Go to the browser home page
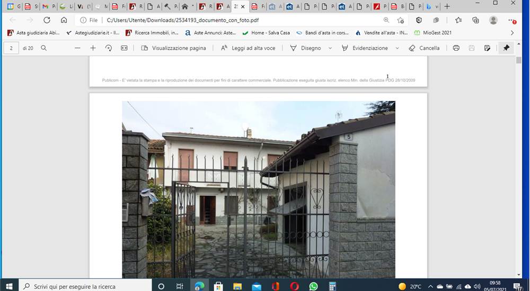Viewport: 530px width, 291px height. click(64, 20)
